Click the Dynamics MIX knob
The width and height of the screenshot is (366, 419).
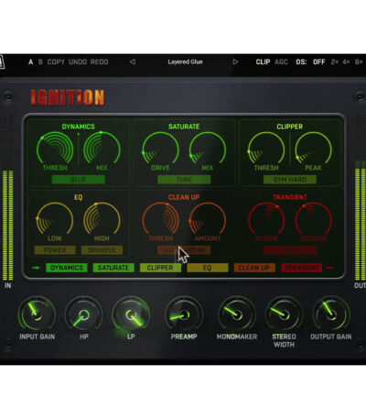click(102, 149)
